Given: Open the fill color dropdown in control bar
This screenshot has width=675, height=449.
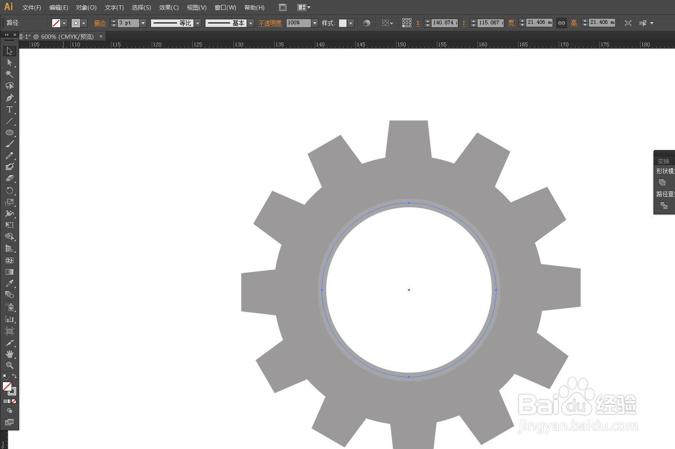Looking at the screenshot, I should [64, 23].
